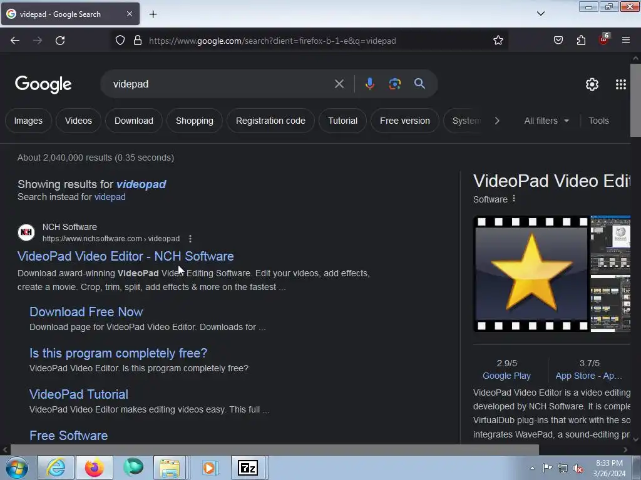Go back to the previous page
This screenshot has height=480, width=641.
pos(15,41)
